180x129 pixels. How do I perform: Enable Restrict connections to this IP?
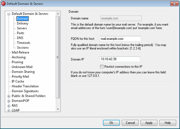[x=102, y=67]
